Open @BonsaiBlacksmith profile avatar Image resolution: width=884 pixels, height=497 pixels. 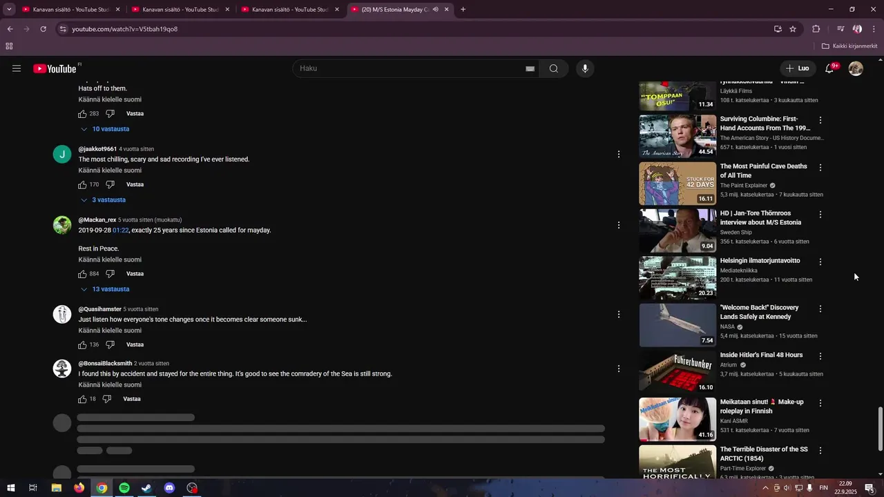pyautogui.click(x=62, y=369)
